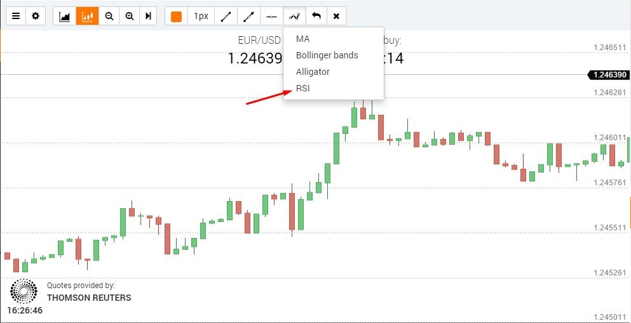Zoom out the chart
The width and height of the screenshot is (631, 323).
pos(109,16)
